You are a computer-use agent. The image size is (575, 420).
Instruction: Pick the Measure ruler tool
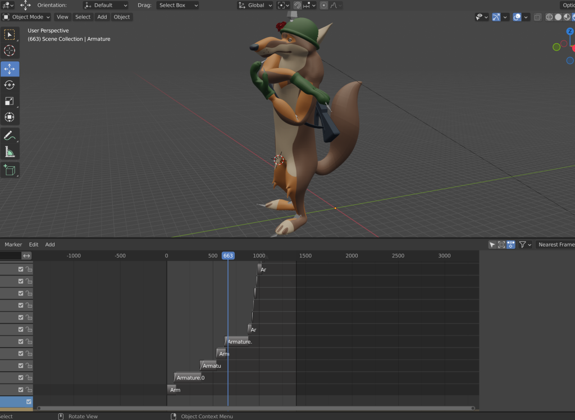[10, 152]
